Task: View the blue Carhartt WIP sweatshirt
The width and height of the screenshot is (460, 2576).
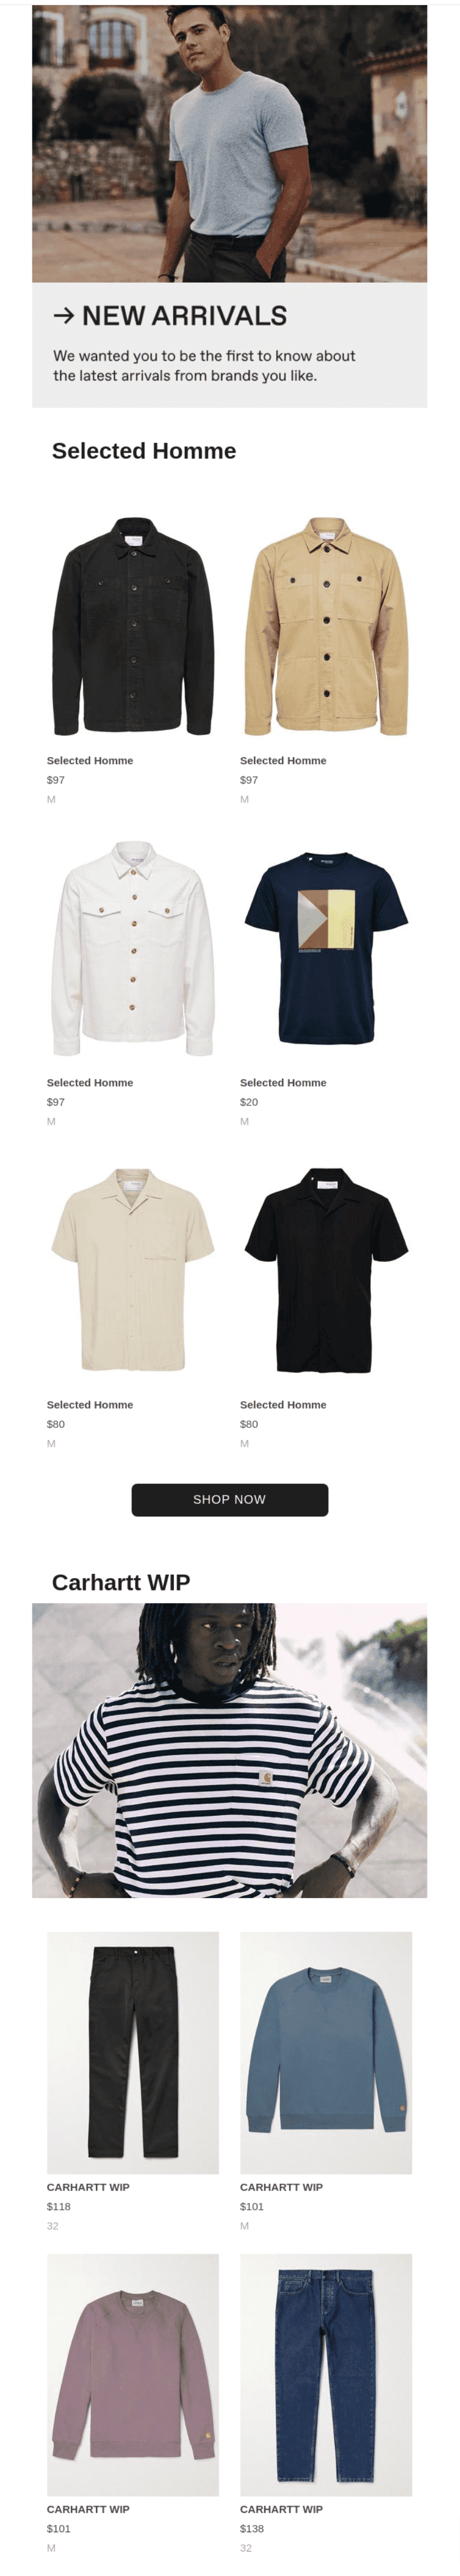Action: point(326,2052)
